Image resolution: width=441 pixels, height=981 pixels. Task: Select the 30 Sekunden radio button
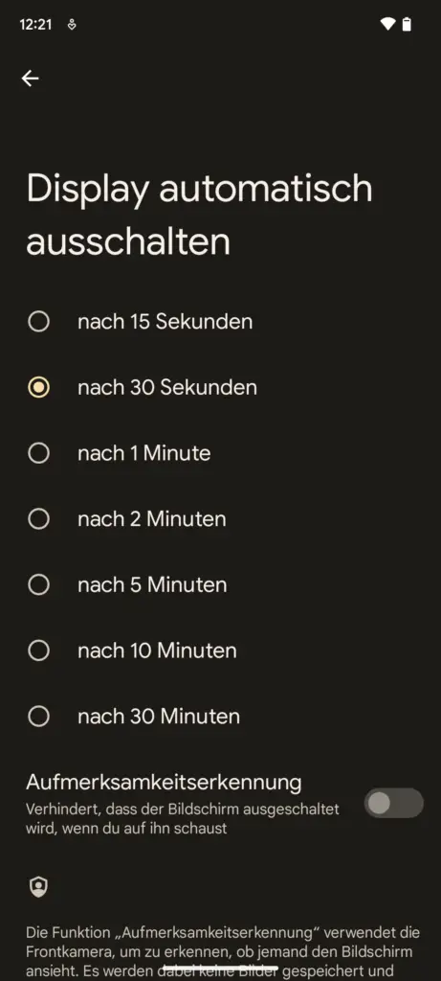coord(38,387)
